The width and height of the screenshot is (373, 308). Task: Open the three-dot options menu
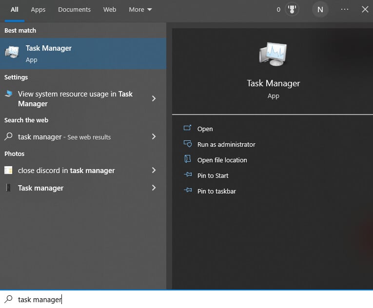coord(345,9)
